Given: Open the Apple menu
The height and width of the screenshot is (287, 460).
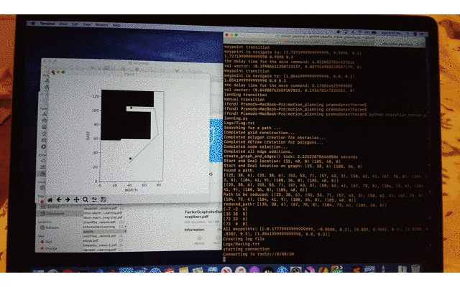Looking at the screenshot, I should coord(32,24).
